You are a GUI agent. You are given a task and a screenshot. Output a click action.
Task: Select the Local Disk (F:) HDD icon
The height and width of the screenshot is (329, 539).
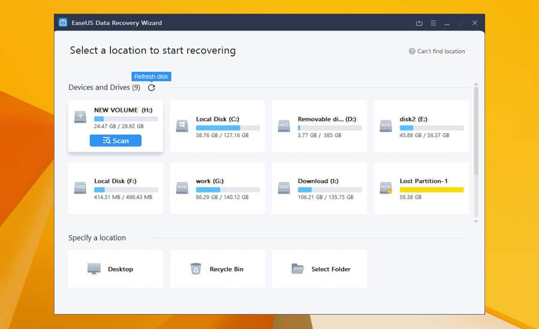pos(80,188)
